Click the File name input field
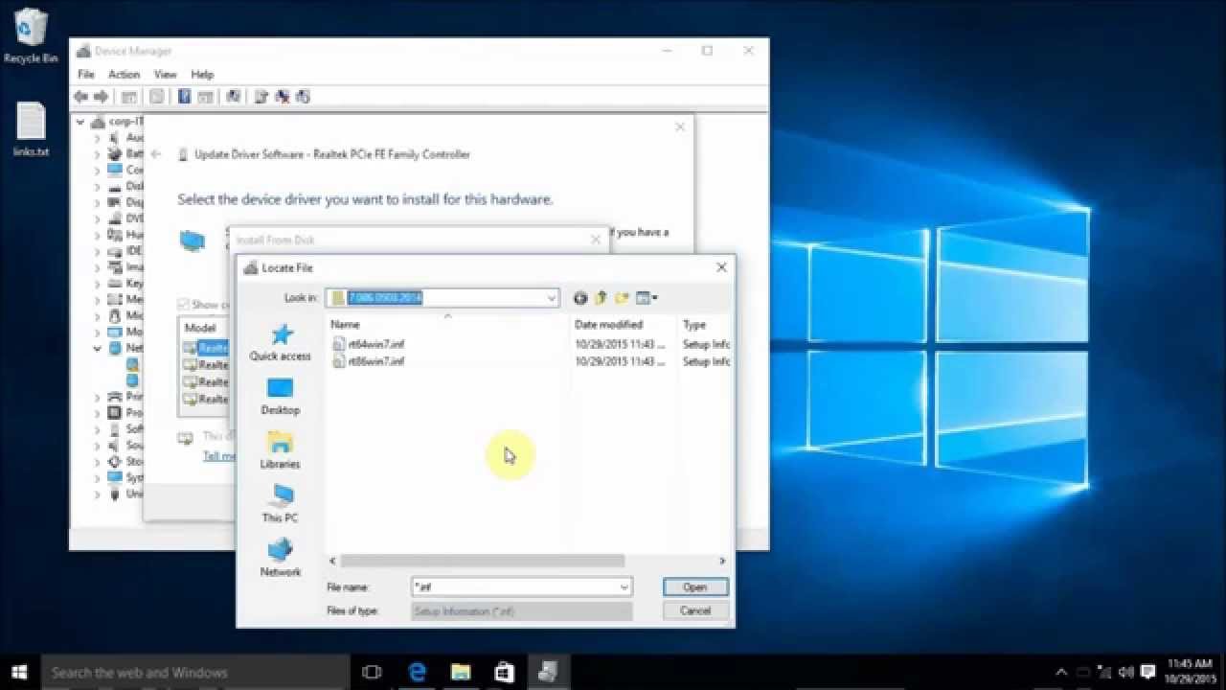Viewport: 1226px width, 690px height. click(514, 586)
